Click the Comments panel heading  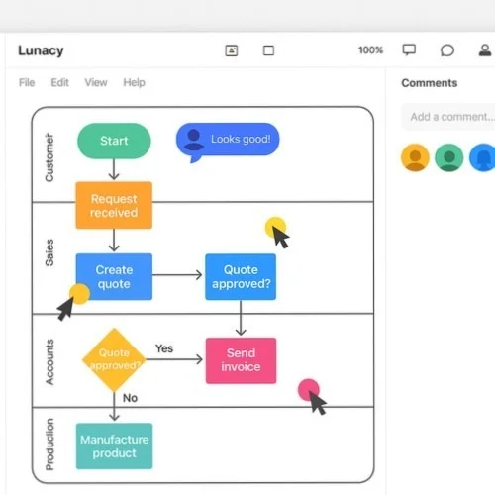tap(430, 83)
